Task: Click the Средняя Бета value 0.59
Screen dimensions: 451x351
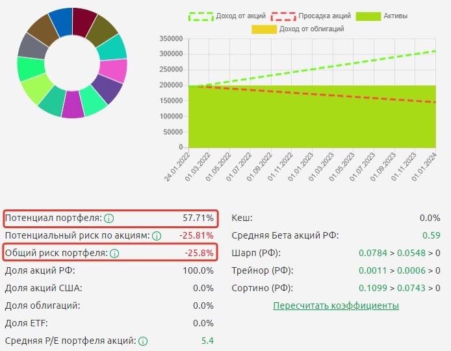Action: click(431, 235)
